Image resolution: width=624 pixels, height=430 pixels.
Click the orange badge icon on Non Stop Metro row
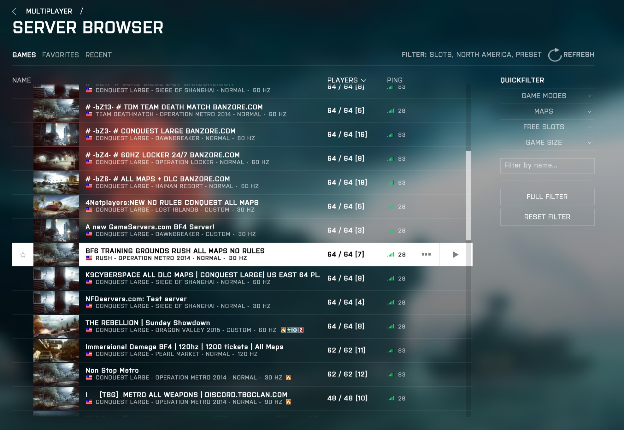coord(288,378)
